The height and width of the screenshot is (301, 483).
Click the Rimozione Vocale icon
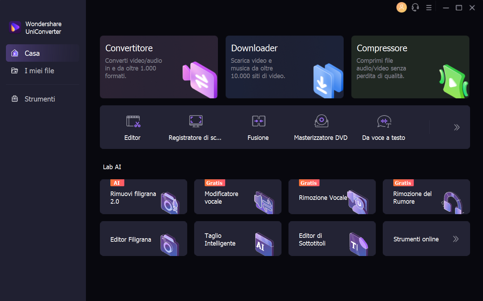359,202
